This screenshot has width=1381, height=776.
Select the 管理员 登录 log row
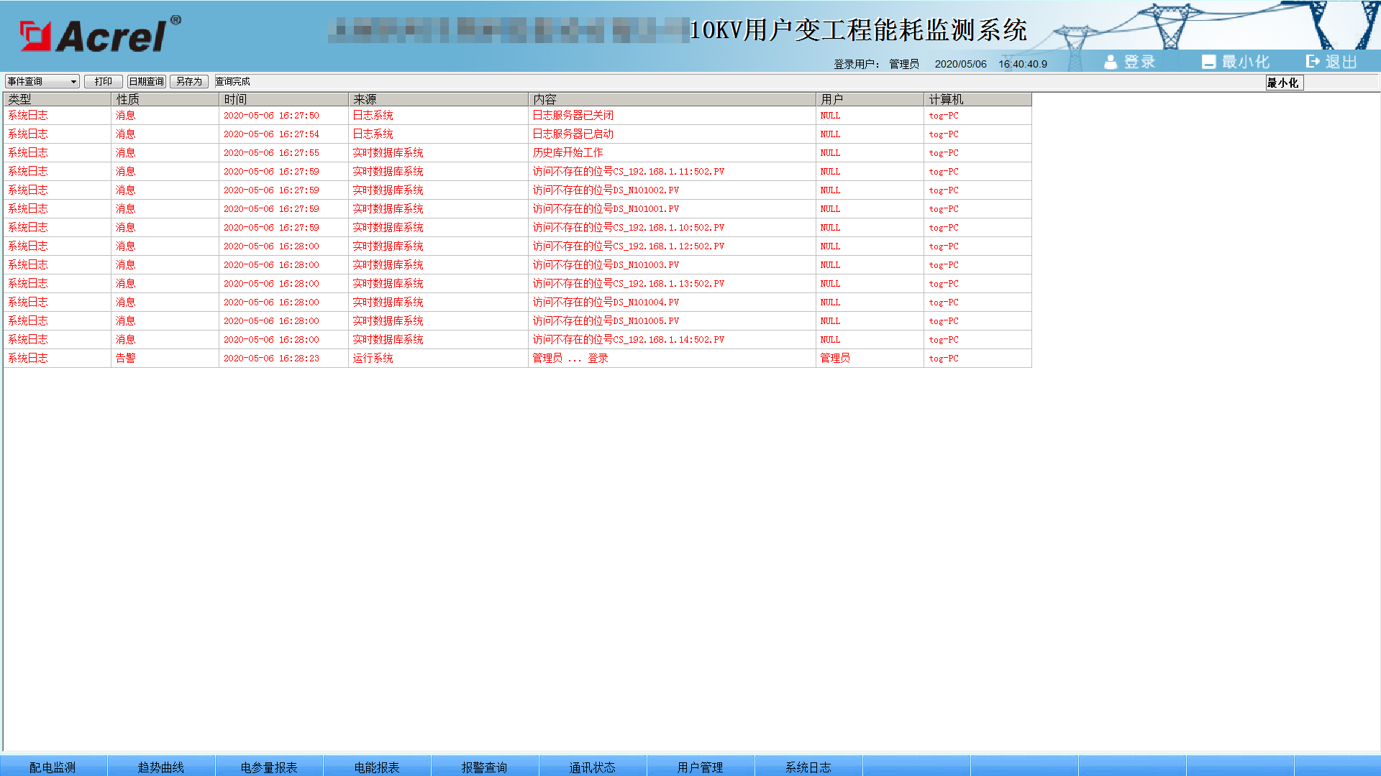coord(570,359)
